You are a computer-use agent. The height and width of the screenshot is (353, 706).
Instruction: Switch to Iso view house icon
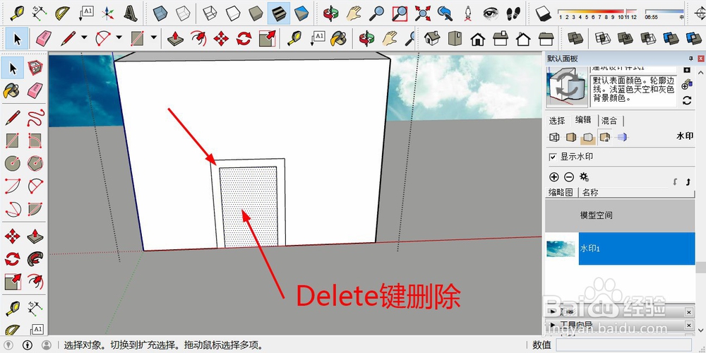[x=432, y=39]
